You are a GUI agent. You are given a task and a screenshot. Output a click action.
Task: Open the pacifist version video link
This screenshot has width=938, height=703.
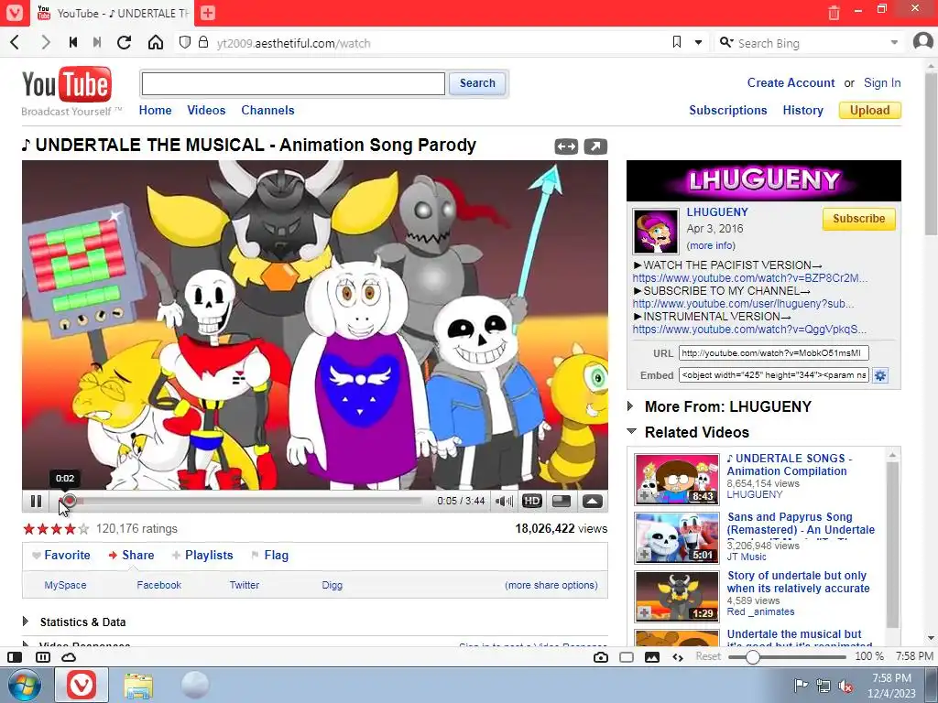[750, 278]
